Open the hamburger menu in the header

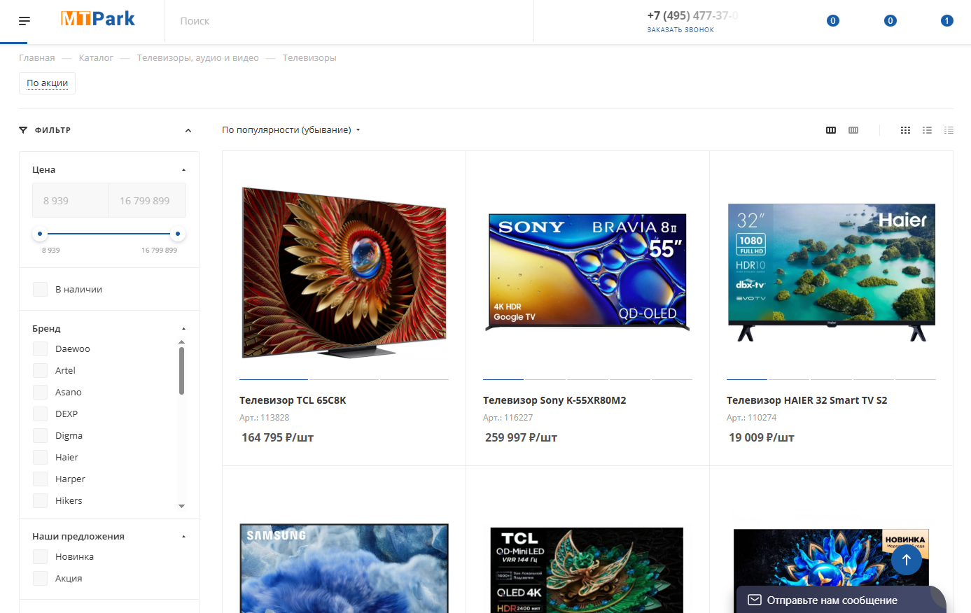point(25,21)
